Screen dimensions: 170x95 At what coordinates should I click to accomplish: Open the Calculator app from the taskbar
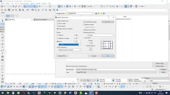13,93
